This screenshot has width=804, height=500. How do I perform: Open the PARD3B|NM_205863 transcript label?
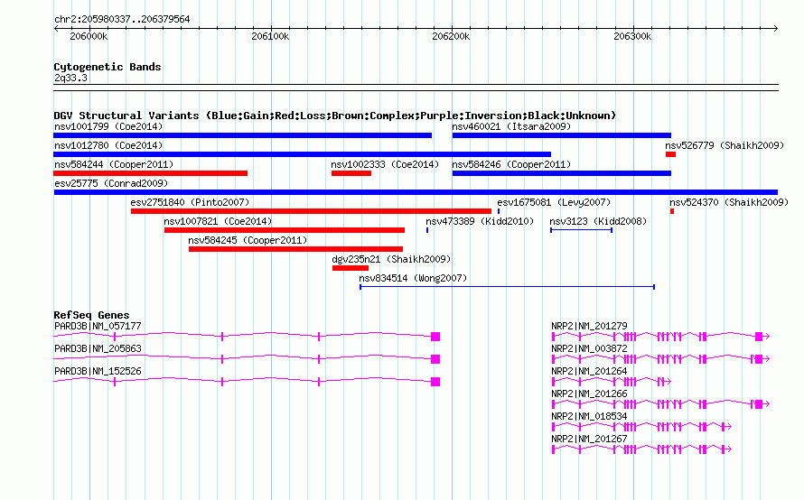pyautogui.click(x=98, y=348)
